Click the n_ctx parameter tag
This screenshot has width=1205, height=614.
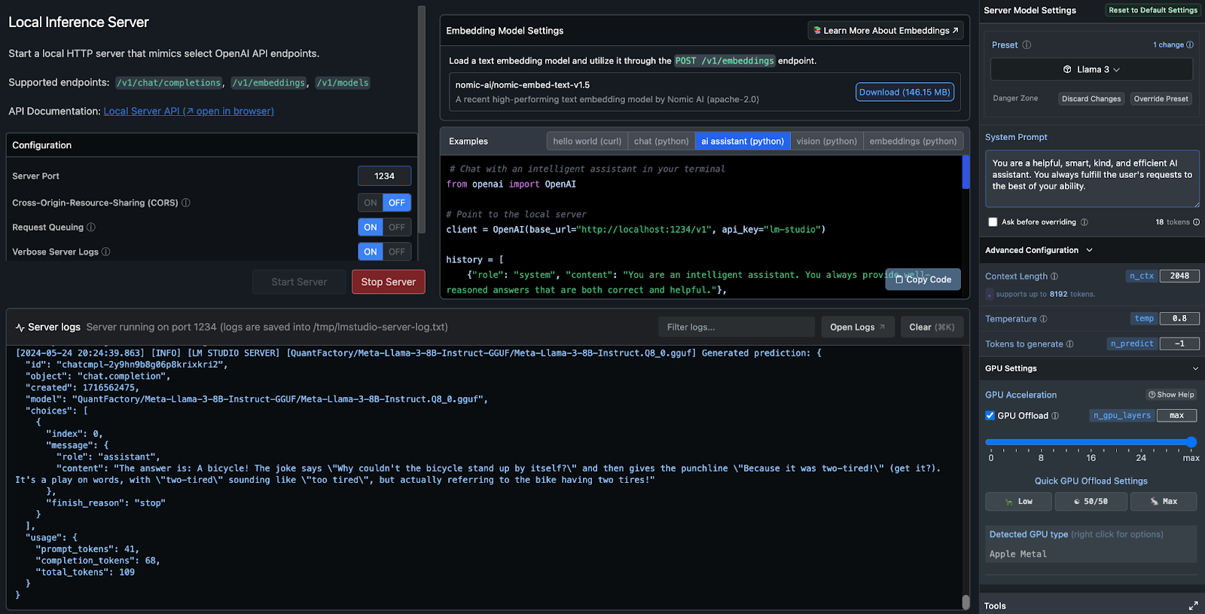click(x=1142, y=276)
